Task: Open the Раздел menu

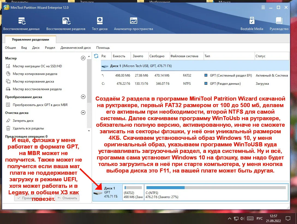Action: pyautogui.click(x=50, y=48)
